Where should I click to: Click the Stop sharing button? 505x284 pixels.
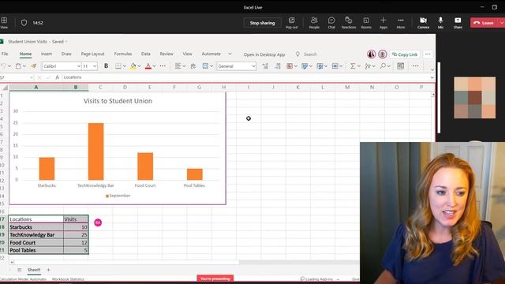click(262, 23)
